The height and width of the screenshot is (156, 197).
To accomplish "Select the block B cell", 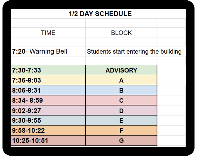I will 121,90.
